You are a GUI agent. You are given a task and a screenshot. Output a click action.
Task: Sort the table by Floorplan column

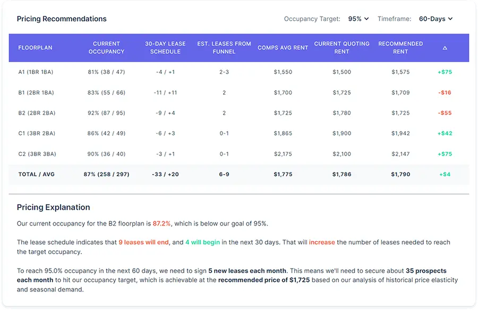click(35, 48)
